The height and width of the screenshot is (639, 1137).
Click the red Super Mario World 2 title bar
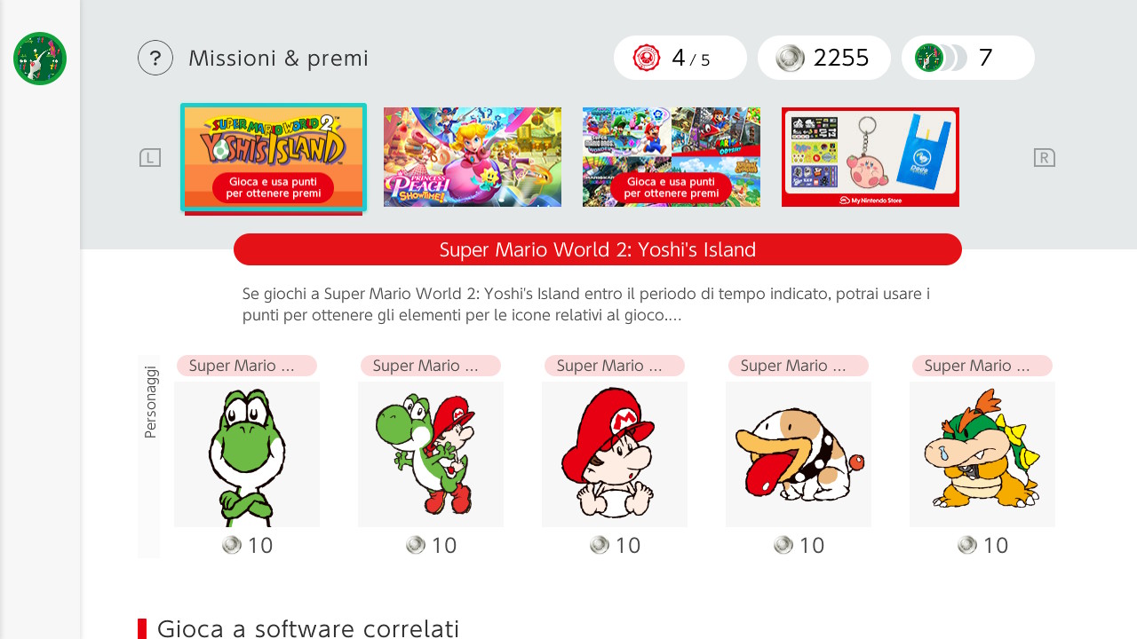(598, 249)
